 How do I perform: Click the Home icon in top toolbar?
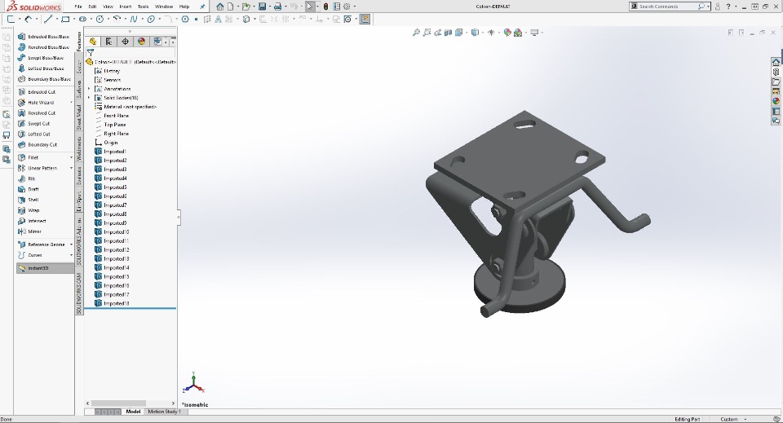pyautogui.click(x=219, y=7)
